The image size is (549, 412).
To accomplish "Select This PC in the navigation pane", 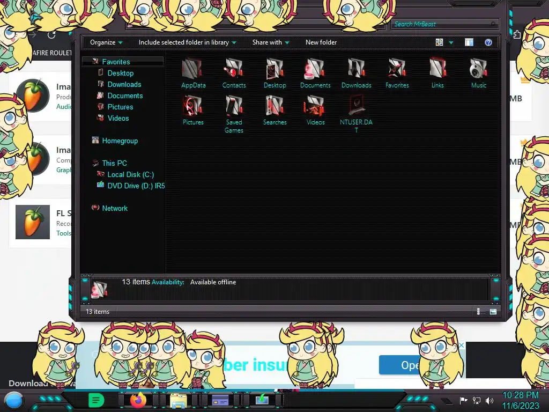I will click(x=114, y=163).
